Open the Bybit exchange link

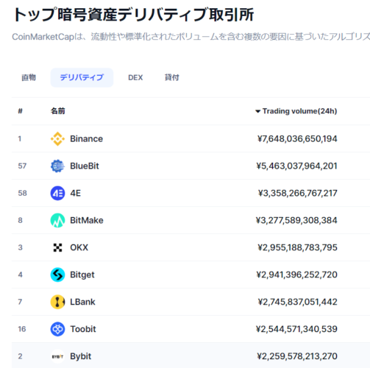pyautogui.click(x=80, y=356)
